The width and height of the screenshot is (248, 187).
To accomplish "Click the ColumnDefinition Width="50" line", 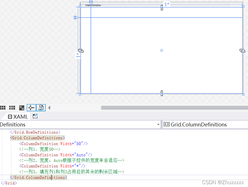I will click(x=53, y=143).
